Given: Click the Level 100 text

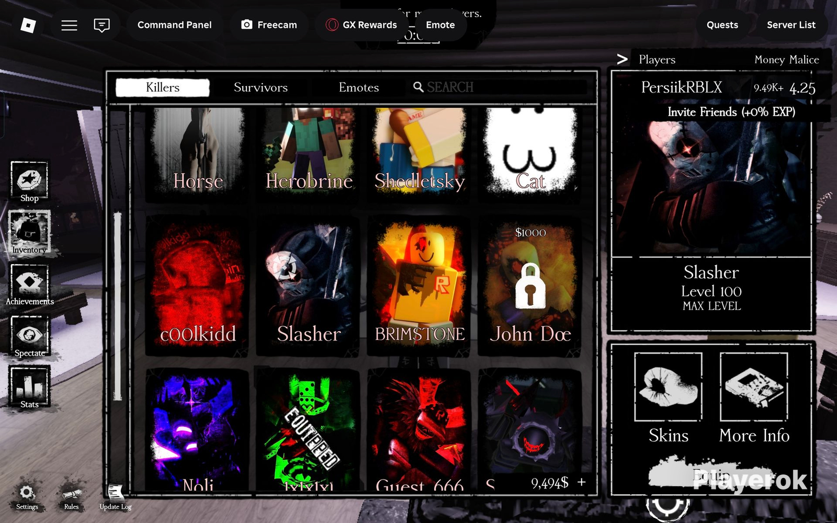Looking at the screenshot, I should [x=711, y=291].
